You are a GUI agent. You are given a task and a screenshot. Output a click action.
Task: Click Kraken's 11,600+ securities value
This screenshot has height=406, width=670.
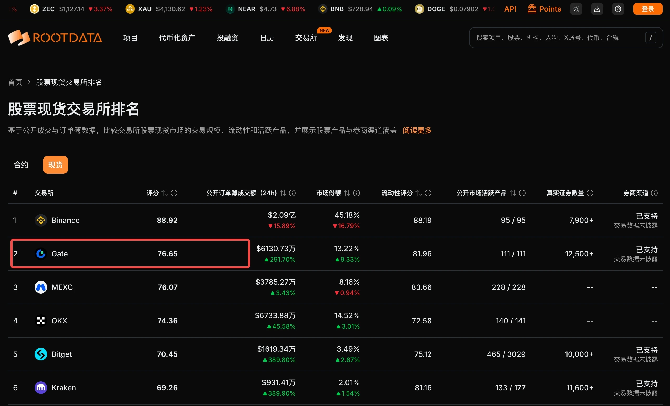(580, 387)
